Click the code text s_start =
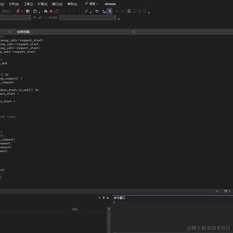 pyautogui.click(x=8, y=101)
